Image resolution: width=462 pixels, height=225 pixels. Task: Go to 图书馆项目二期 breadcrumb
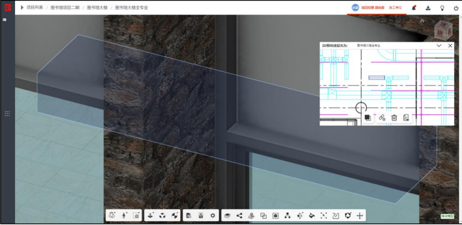tap(65, 8)
